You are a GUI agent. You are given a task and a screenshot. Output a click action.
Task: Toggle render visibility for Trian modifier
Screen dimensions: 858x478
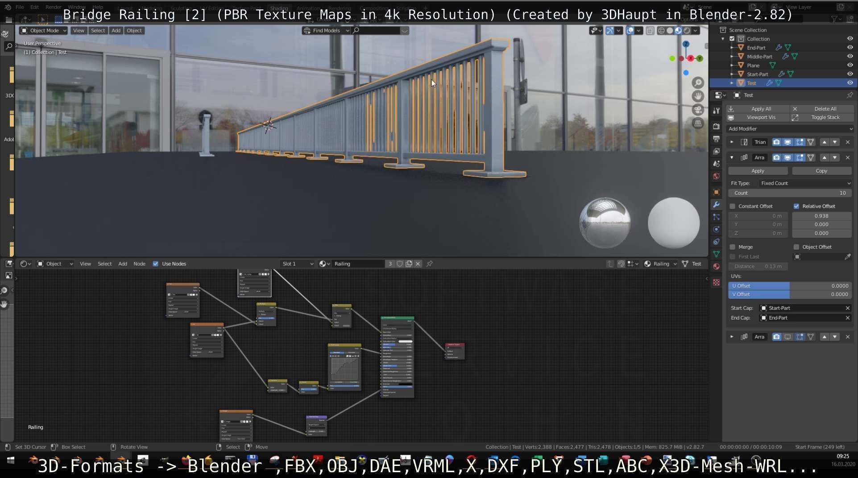coord(776,142)
